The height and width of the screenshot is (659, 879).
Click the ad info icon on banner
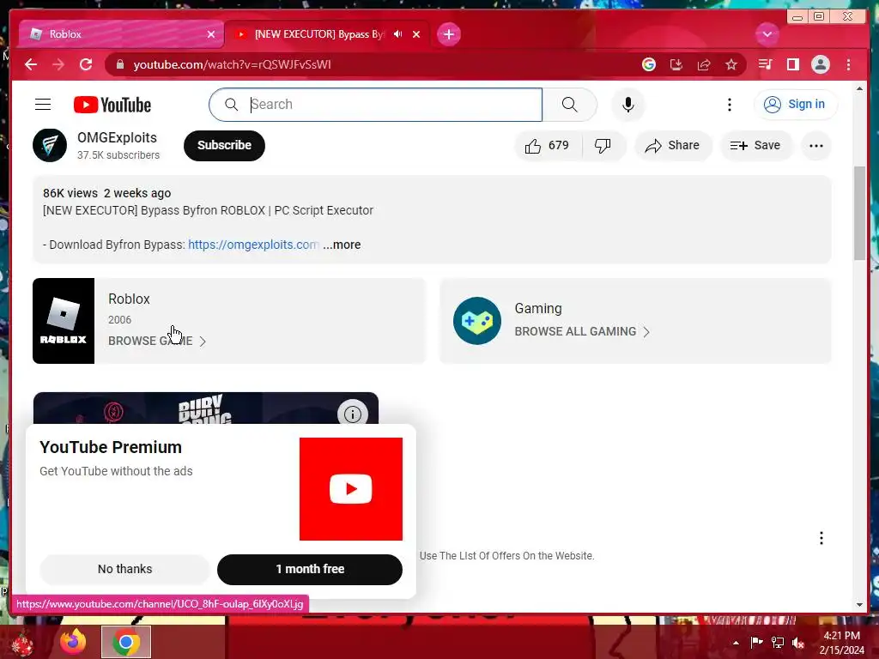(x=353, y=414)
